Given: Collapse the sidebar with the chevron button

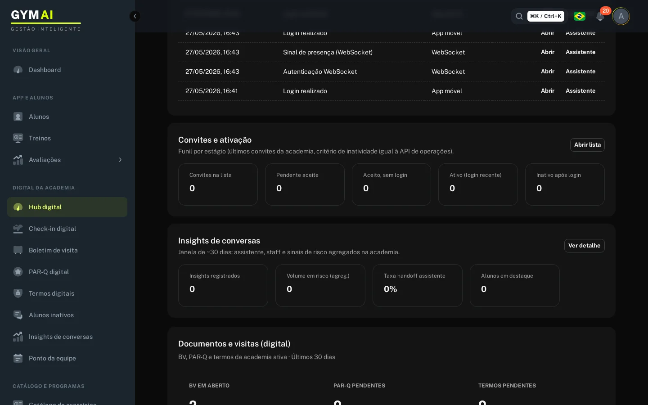Looking at the screenshot, I should pos(135,16).
